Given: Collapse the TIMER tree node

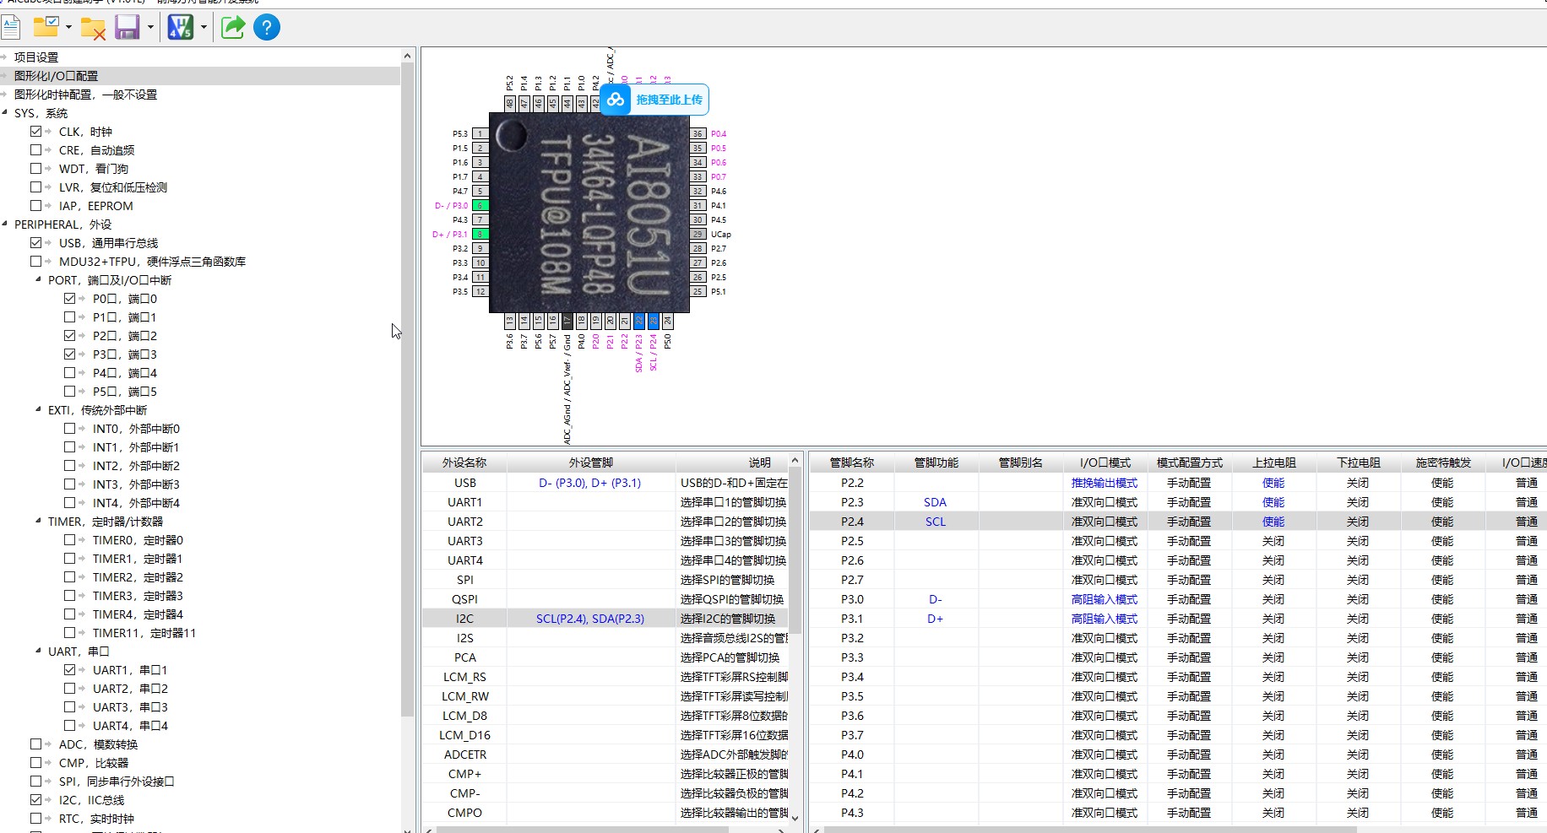Looking at the screenshot, I should (38, 522).
